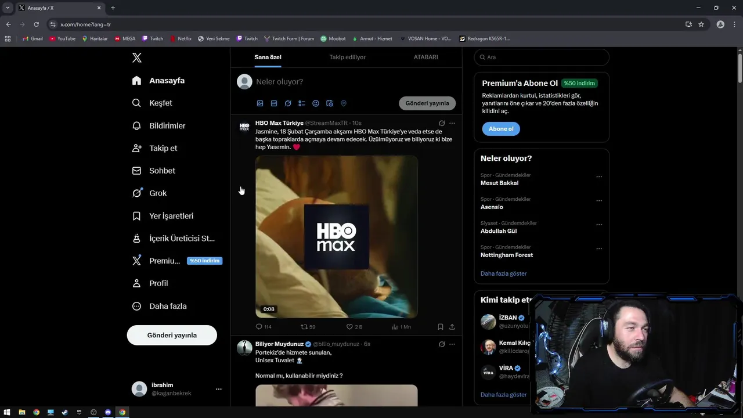Open File Explorer from the taskbar
Image resolution: width=743 pixels, height=418 pixels.
22,412
